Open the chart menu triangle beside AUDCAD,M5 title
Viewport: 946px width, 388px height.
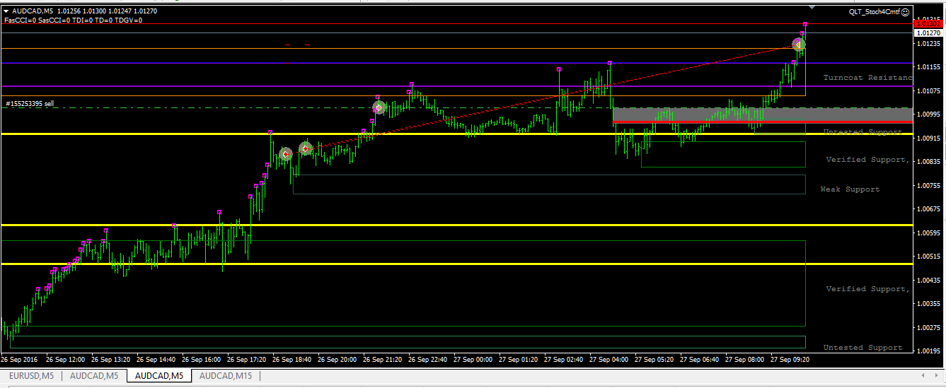[6, 11]
